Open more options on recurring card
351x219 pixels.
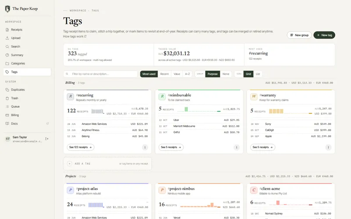click(145, 148)
